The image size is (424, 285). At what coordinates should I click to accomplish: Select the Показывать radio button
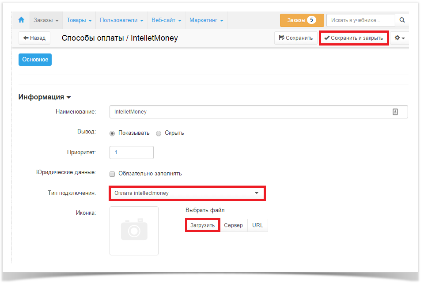click(x=112, y=133)
